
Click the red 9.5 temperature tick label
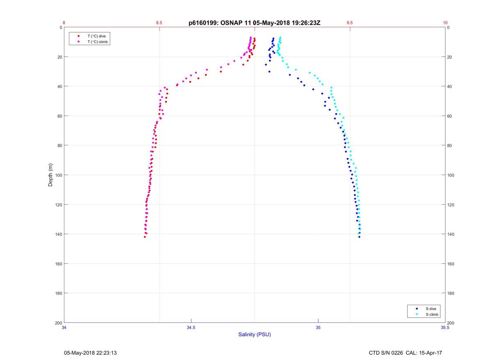[x=350, y=23]
